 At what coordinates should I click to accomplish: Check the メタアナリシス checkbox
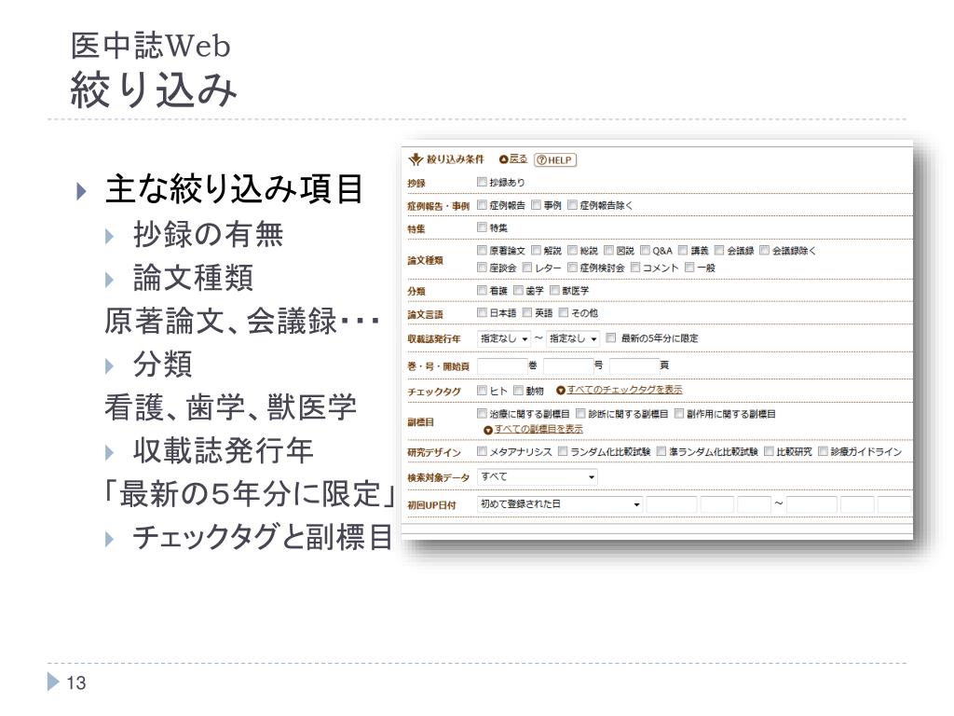482,451
